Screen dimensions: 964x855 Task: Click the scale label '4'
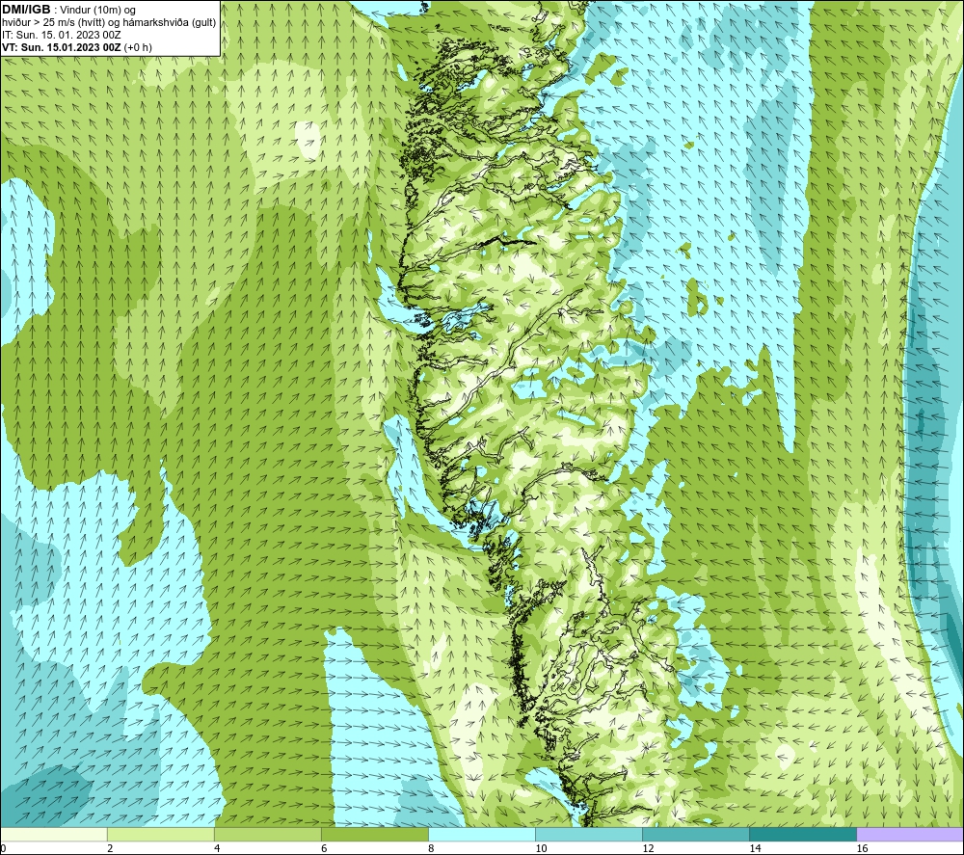pyautogui.click(x=217, y=849)
